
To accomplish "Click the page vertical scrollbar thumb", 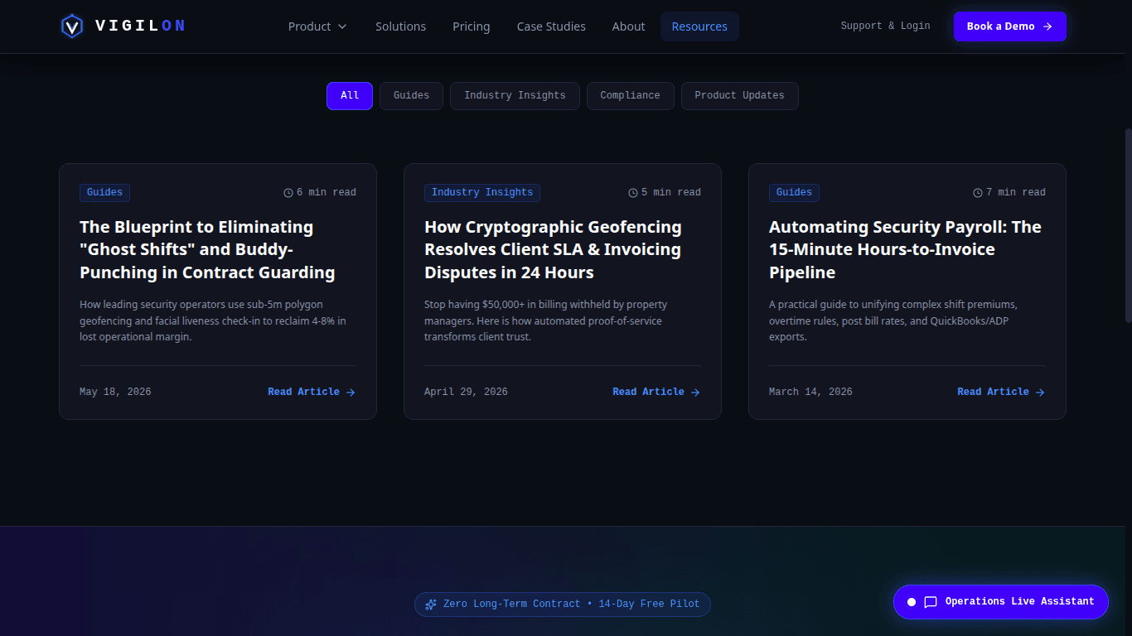I will coord(1128,225).
